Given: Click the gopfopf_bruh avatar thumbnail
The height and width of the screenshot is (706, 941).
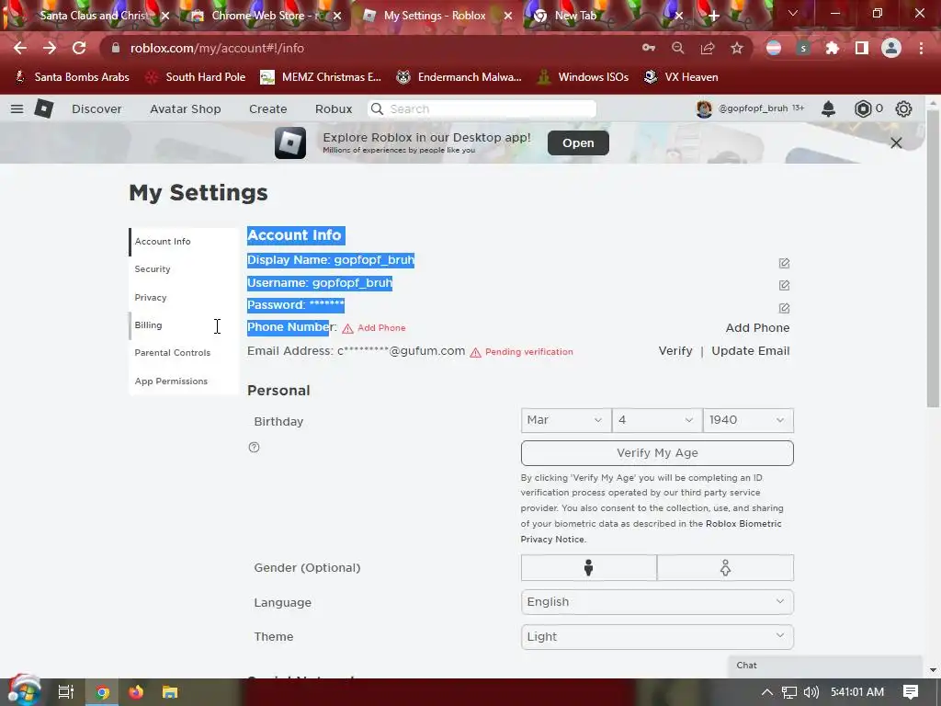Looking at the screenshot, I should click(x=704, y=108).
